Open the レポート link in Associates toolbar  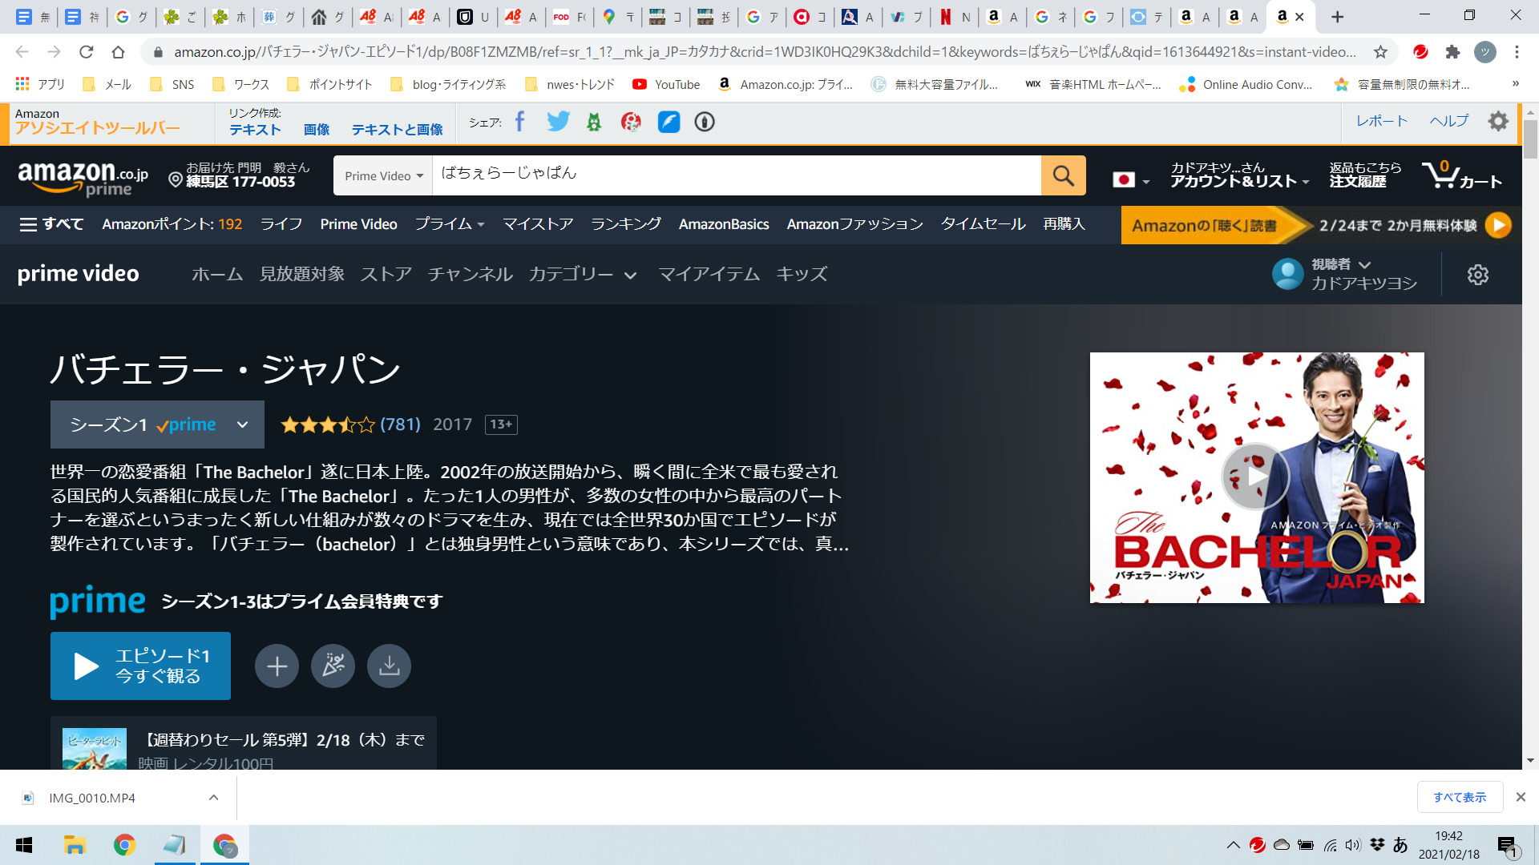[1382, 121]
